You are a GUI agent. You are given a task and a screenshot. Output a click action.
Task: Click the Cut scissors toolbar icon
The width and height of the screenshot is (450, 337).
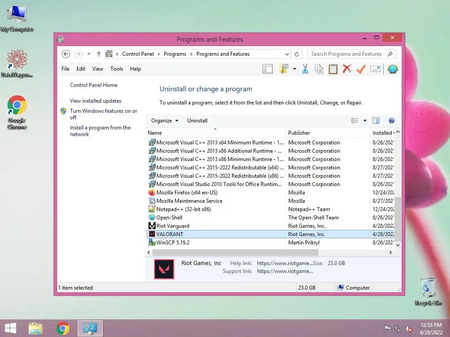point(305,69)
